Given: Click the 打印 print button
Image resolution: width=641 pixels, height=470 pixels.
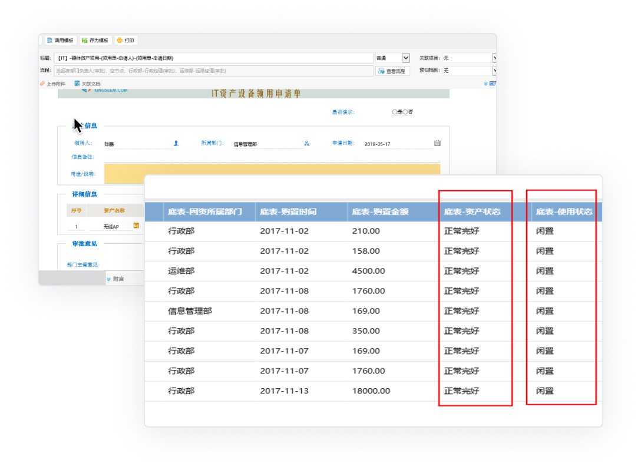Looking at the screenshot, I should [x=125, y=41].
